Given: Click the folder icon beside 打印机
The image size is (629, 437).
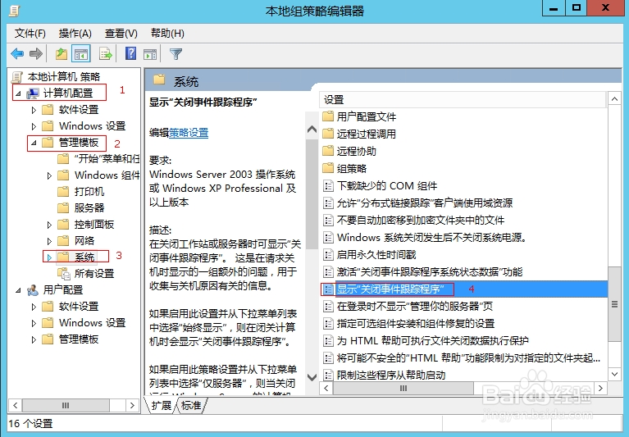Looking at the screenshot, I should pos(63,191).
